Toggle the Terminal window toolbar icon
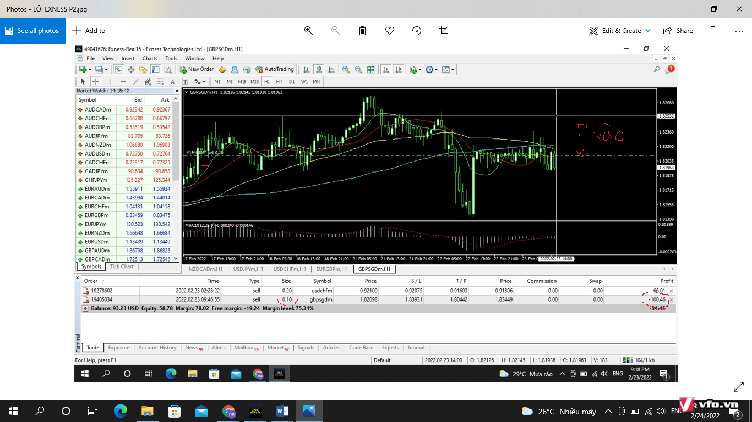Screen dimensions: 752x422 (155, 70)
